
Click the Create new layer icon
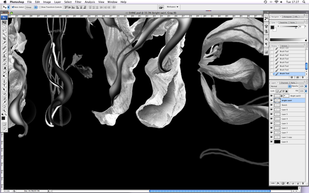pyautogui.click(x=298, y=183)
